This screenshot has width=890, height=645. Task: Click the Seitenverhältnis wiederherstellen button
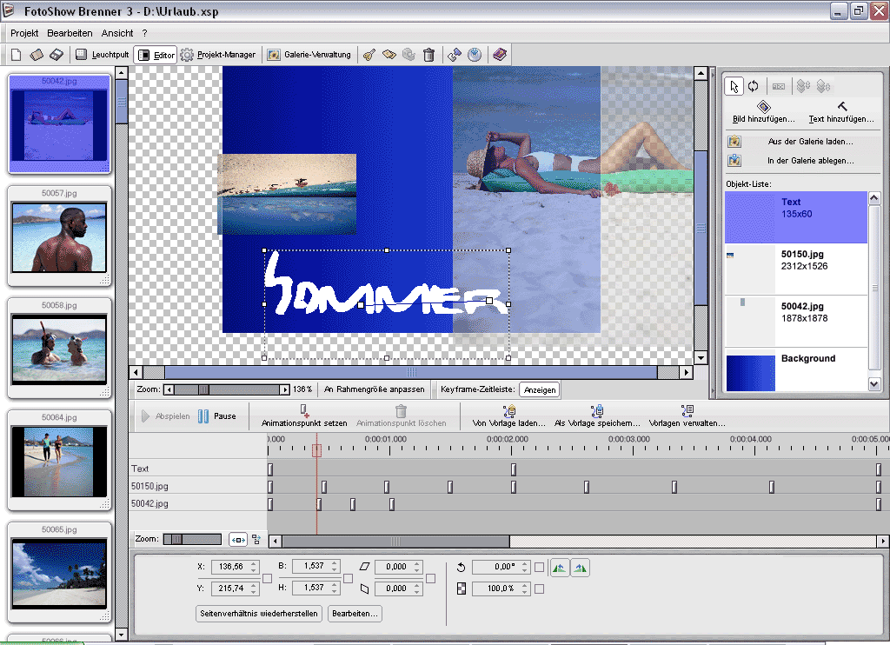259,614
